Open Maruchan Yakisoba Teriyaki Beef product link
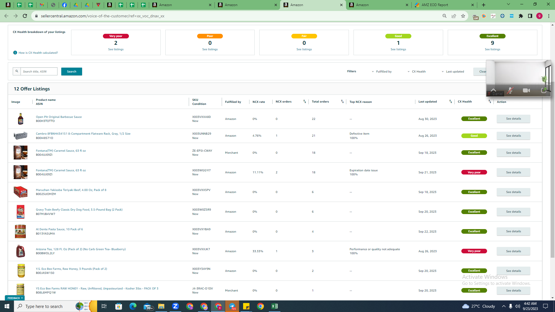555x312 pixels. pyautogui.click(x=71, y=190)
